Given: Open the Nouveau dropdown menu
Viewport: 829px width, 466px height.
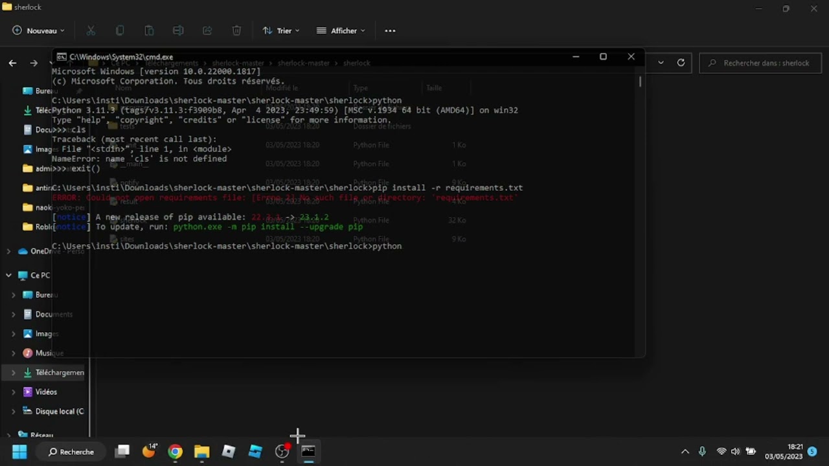Looking at the screenshot, I should tap(39, 30).
